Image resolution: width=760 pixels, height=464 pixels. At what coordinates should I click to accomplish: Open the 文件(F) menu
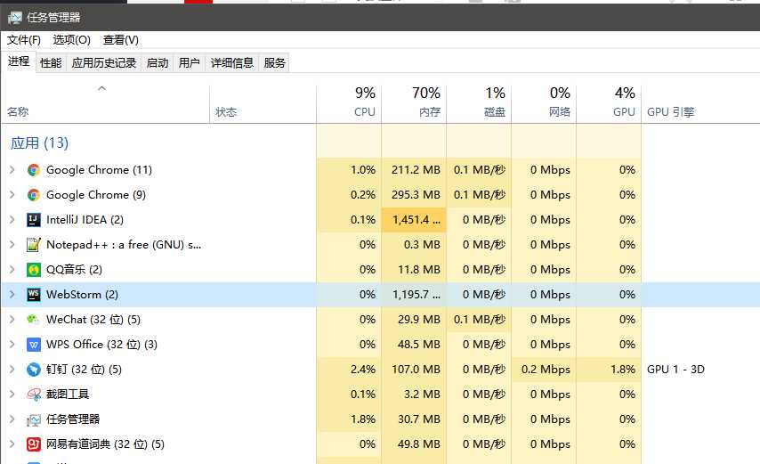(x=24, y=40)
